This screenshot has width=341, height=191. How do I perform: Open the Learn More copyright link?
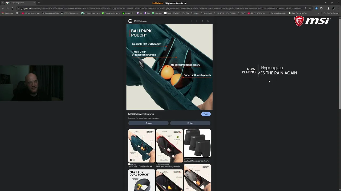click(156, 118)
